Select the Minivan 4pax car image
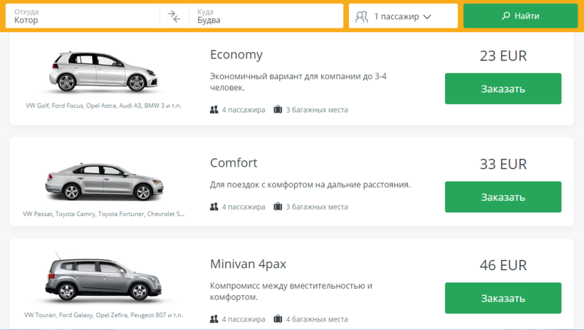The width and height of the screenshot is (584, 330). pos(103,279)
